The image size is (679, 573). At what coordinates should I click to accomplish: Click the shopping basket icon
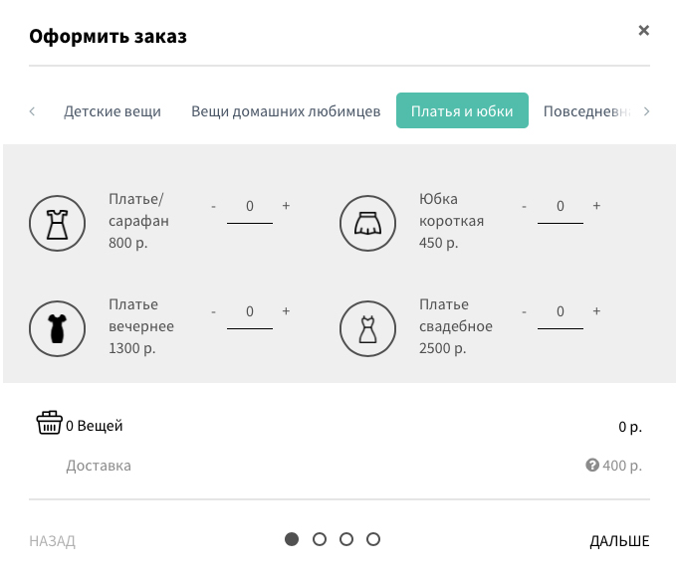point(49,424)
